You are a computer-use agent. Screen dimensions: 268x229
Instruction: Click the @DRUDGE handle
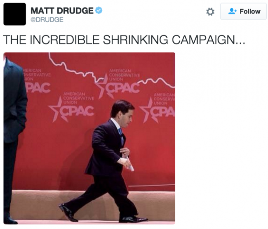(x=47, y=20)
